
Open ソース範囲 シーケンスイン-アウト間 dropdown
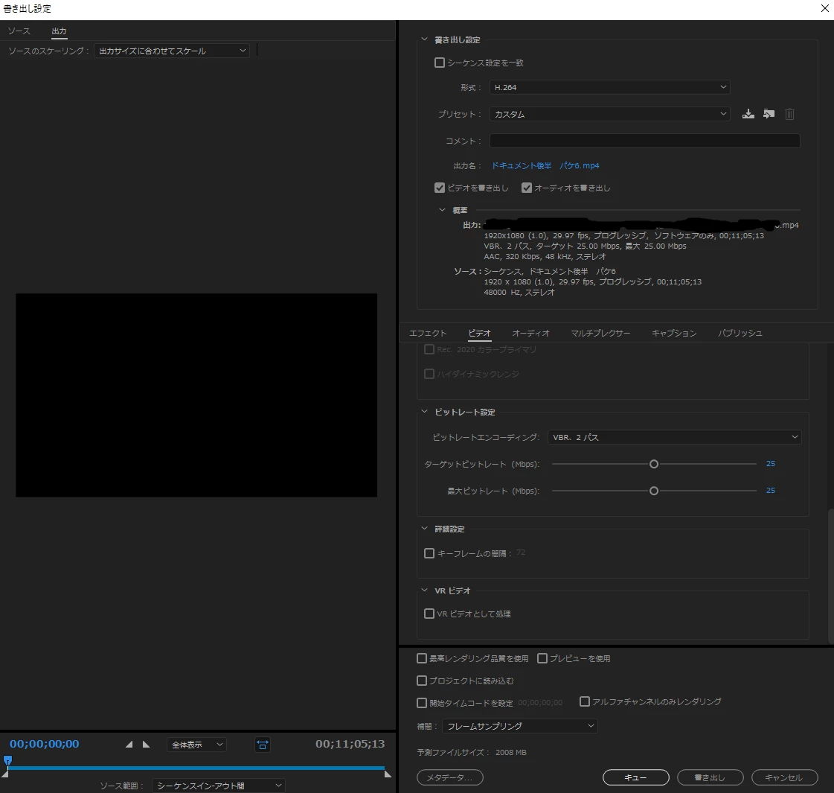(x=219, y=786)
